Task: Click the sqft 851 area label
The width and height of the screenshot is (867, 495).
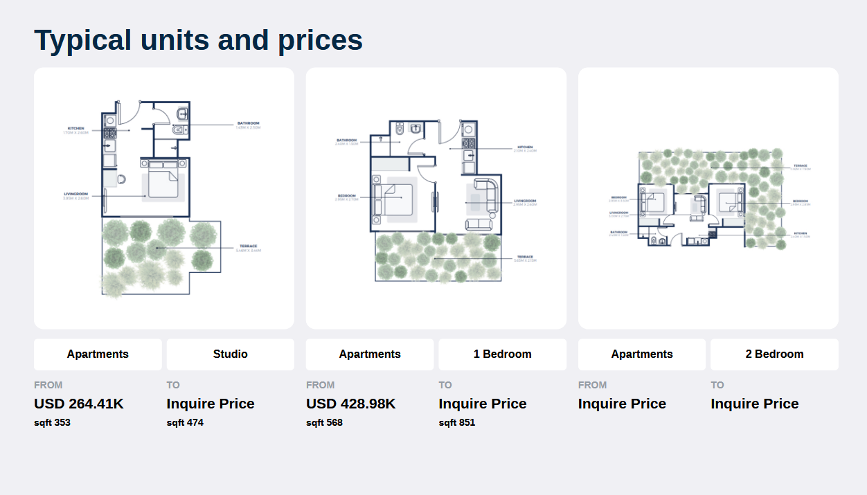Action: [x=458, y=422]
